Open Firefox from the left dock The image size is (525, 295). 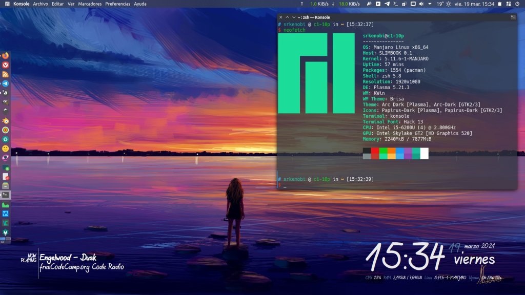(x=6, y=55)
